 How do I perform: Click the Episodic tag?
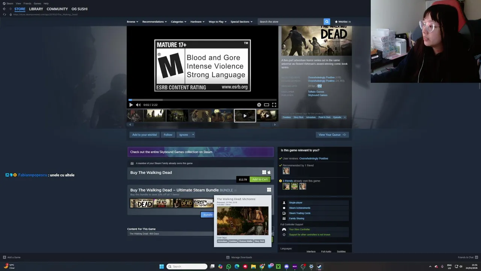click(x=337, y=117)
